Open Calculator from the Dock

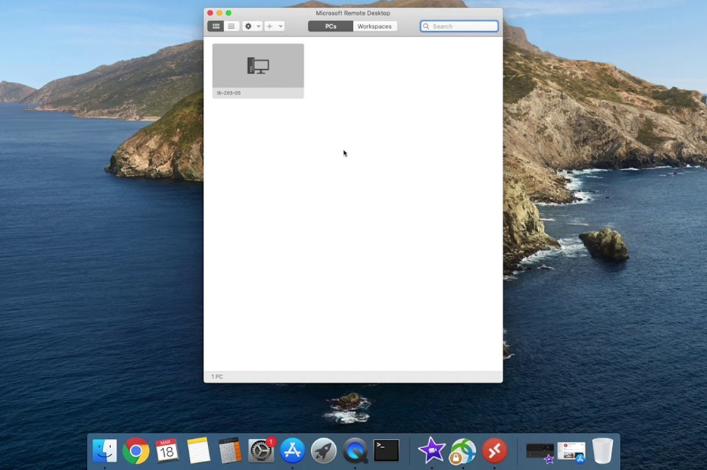pyautogui.click(x=230, y=451)
